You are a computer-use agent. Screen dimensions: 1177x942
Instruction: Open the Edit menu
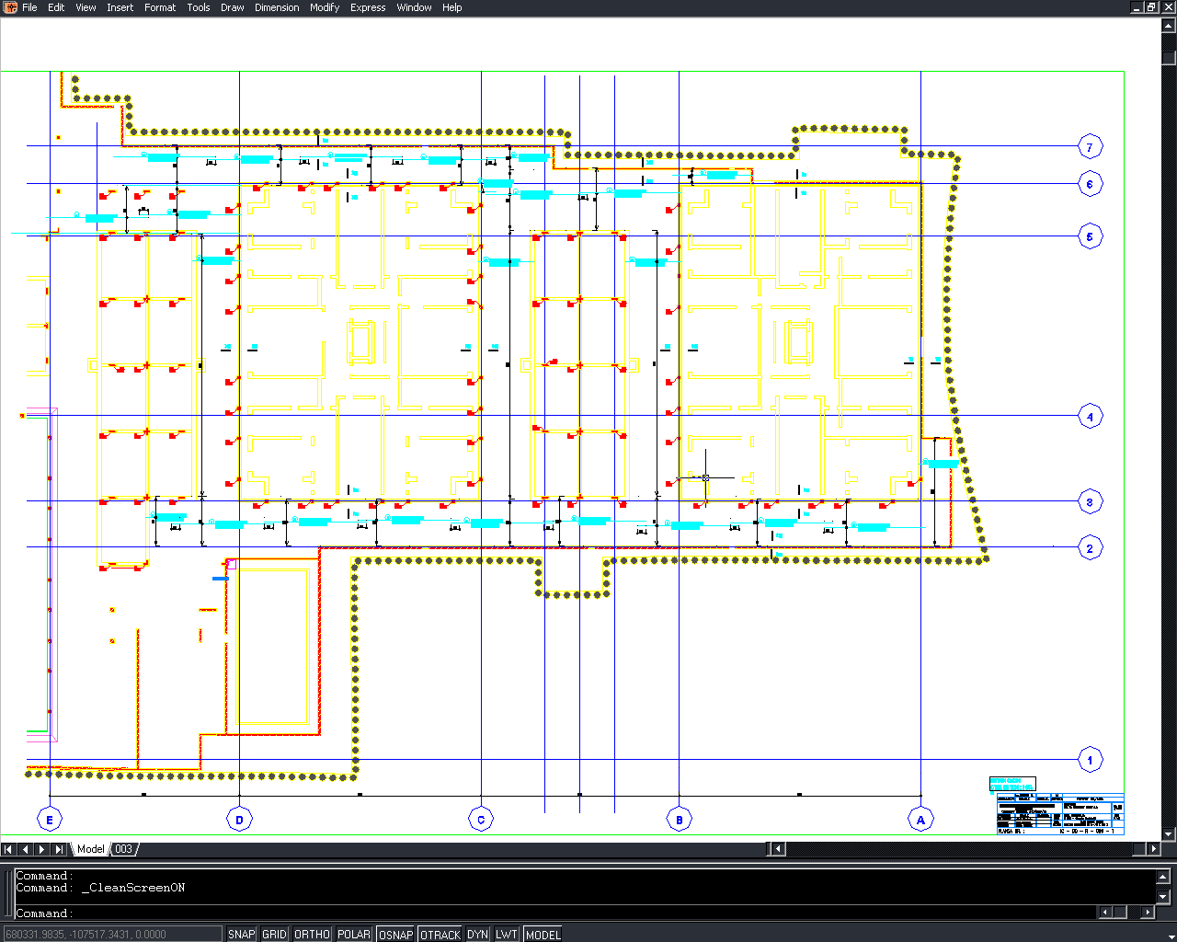pos(56,7)
